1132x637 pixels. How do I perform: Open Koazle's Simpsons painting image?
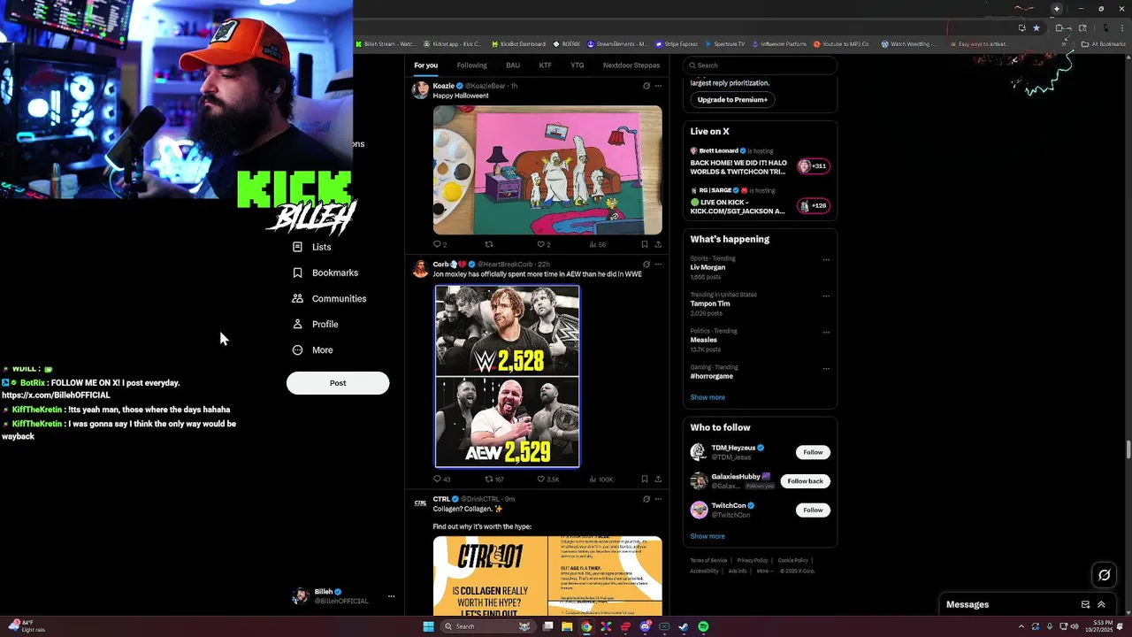547,170
